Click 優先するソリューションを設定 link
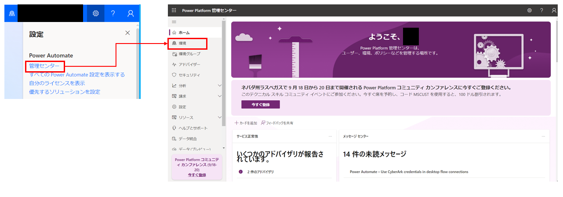Screen dimensions: 563x197 click(x=65, y=92)
